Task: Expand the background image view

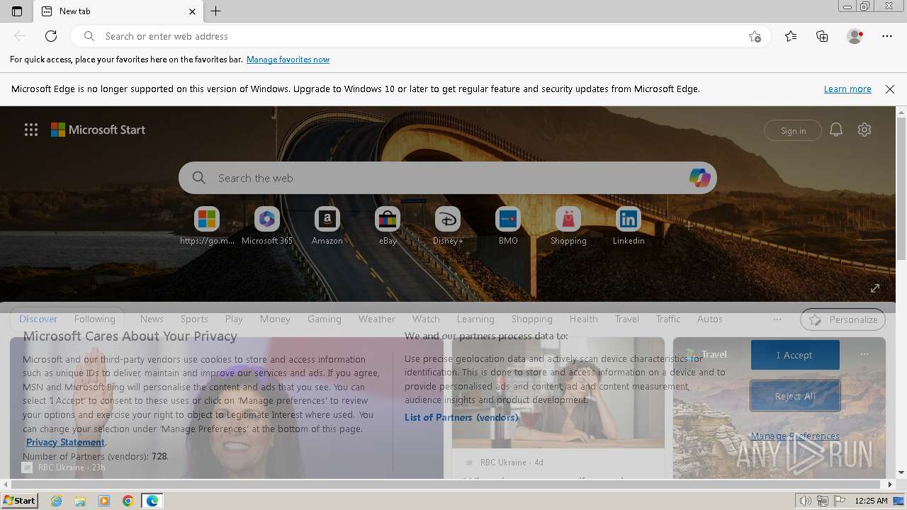Action: [x=875, y=288]
